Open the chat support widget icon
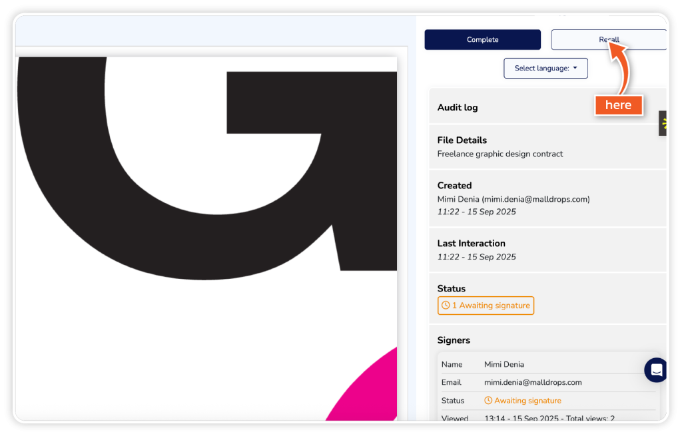 click(656, 370)
